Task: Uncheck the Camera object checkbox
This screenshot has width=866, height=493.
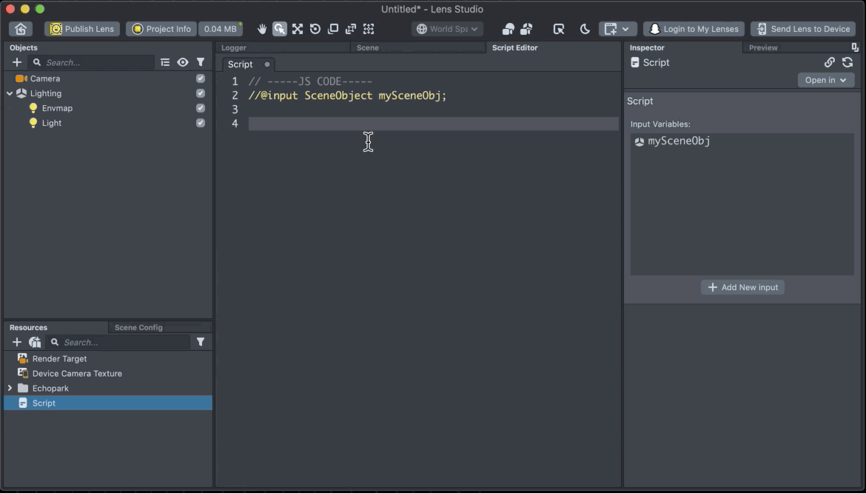Action: 201,78
